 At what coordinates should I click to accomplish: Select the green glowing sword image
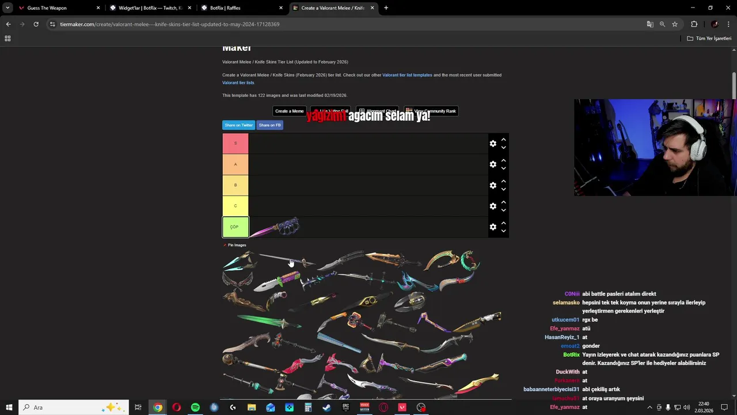(269, 321)
